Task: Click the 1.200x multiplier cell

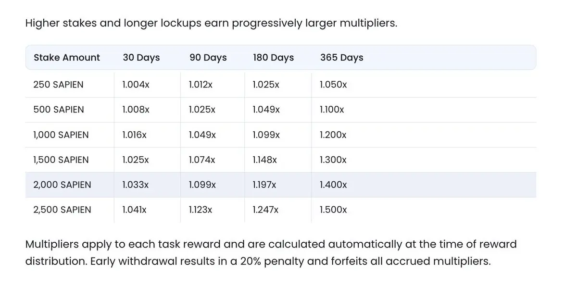Action: point(333,135)
